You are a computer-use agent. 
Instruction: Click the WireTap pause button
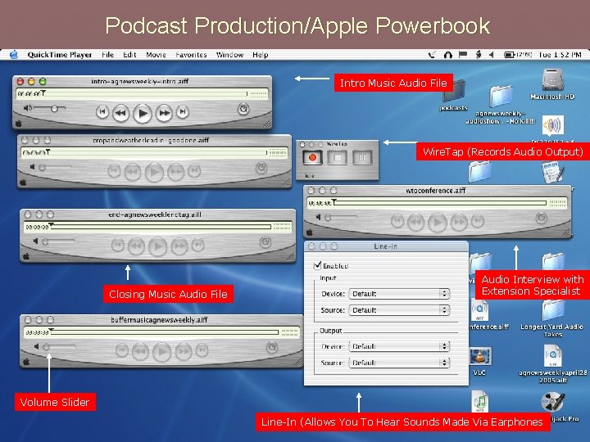click(362, 157)
